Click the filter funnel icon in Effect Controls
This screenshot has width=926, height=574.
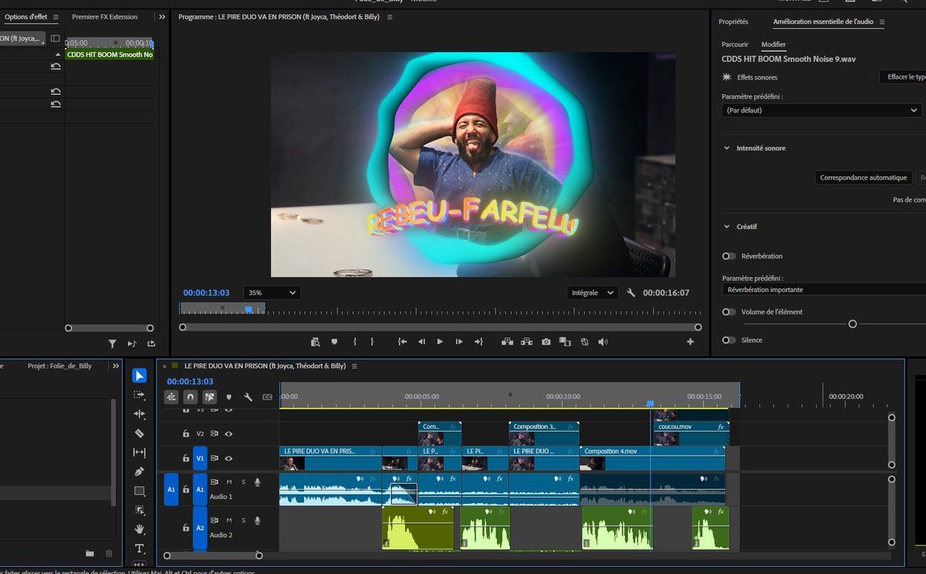pos(112,344)
